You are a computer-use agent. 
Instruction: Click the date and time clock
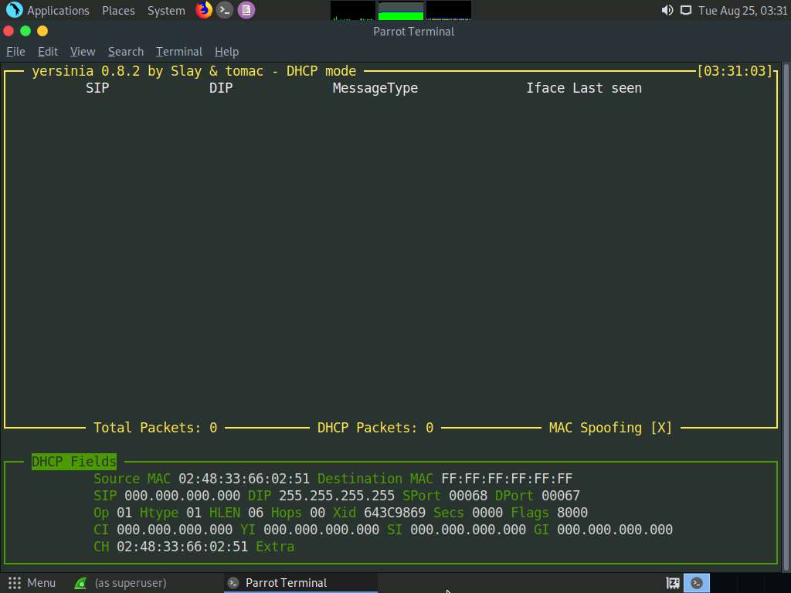pyautogui.click(x=742, y=11)
